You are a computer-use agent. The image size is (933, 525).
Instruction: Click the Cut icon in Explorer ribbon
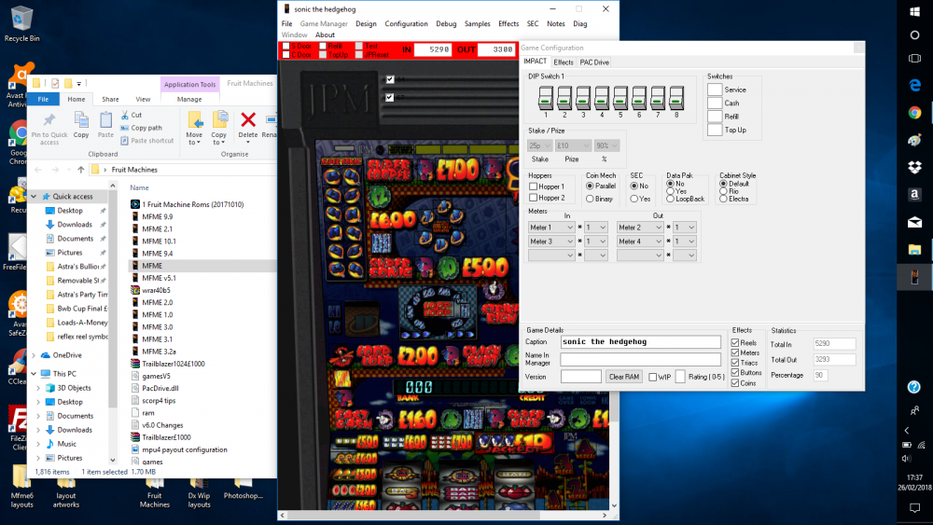tap(125, 115)
